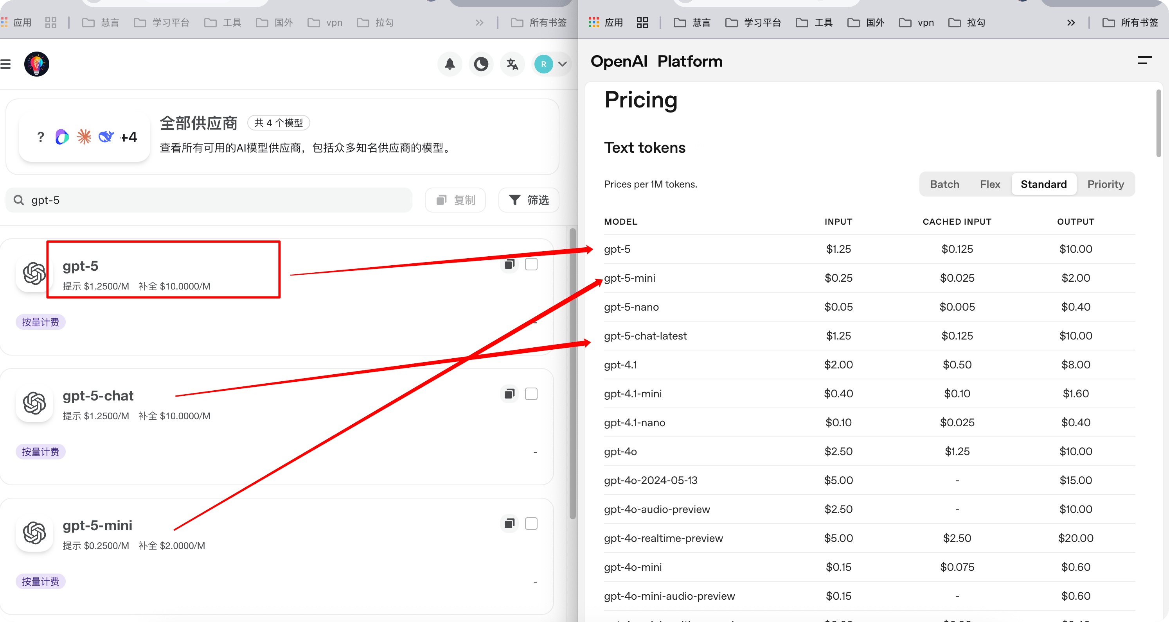
Task: Click the 共 4 个模型 badge
Action: pos(278,123)
